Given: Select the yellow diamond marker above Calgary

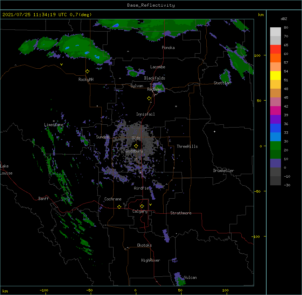Looking at the screenshot, I should point(142,206).
